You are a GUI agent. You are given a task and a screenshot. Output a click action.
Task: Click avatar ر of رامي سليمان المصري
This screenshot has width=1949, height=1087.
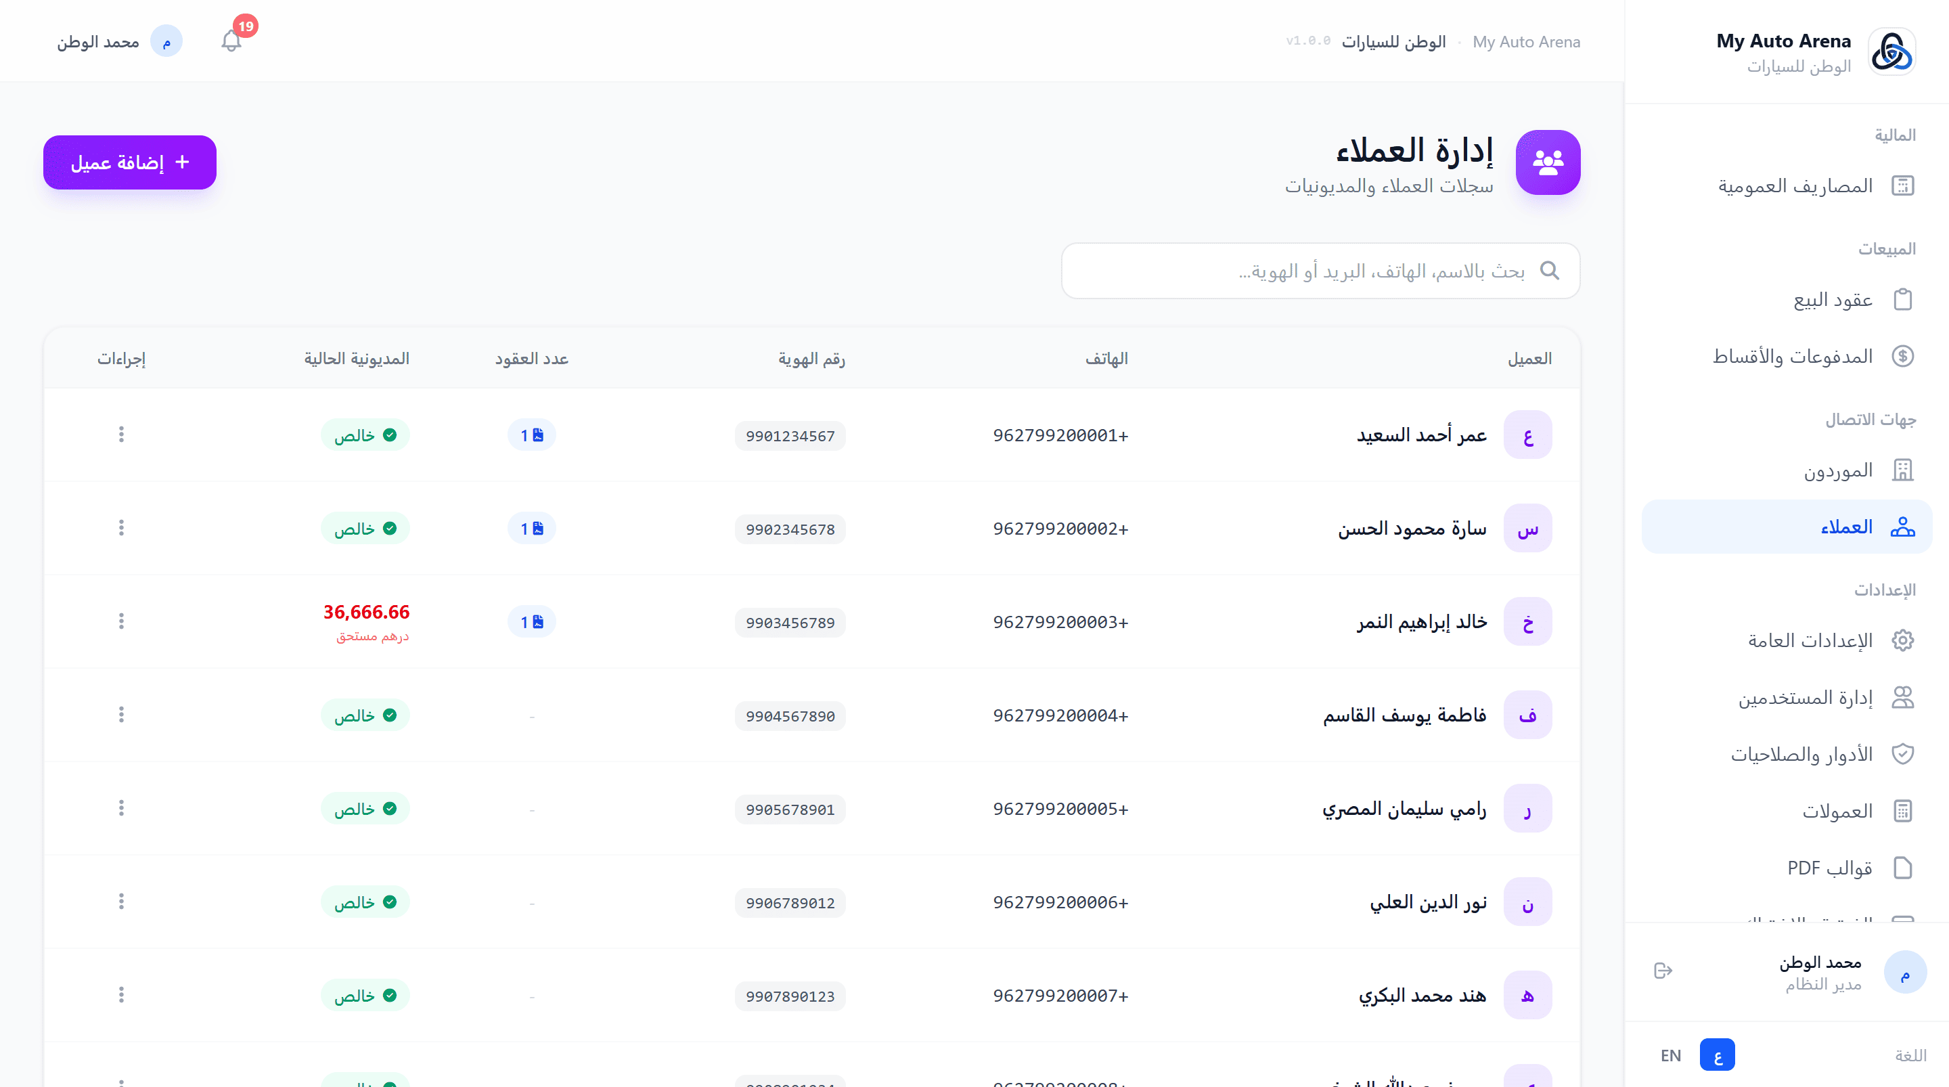click(1527, 808)
